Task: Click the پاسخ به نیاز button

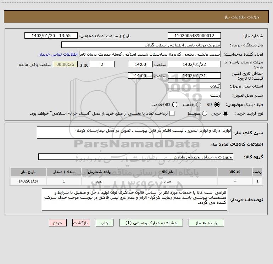Action: click(x=206, y=223)
